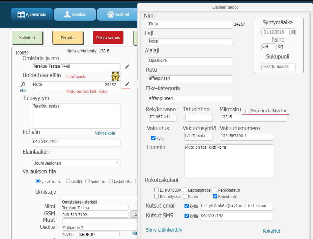Tick the Kennelyskä checkbox

point(157,196)
